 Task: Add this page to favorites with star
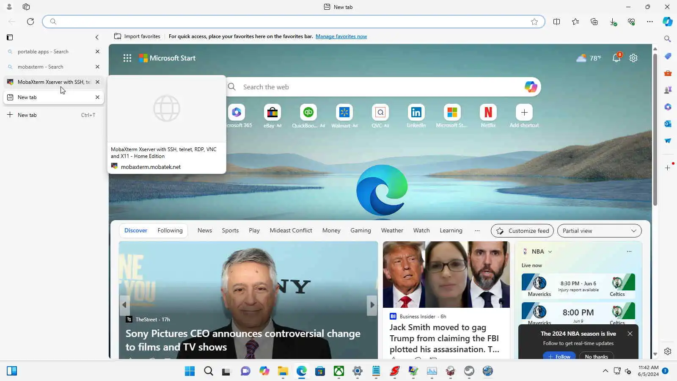[534, 22]
